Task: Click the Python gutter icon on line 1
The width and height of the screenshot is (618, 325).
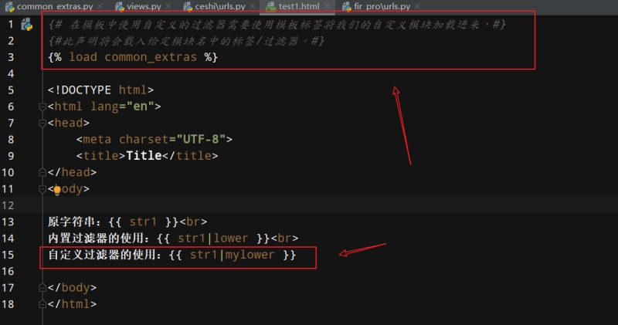Action: pyautogui.click(x=26, y=25)
